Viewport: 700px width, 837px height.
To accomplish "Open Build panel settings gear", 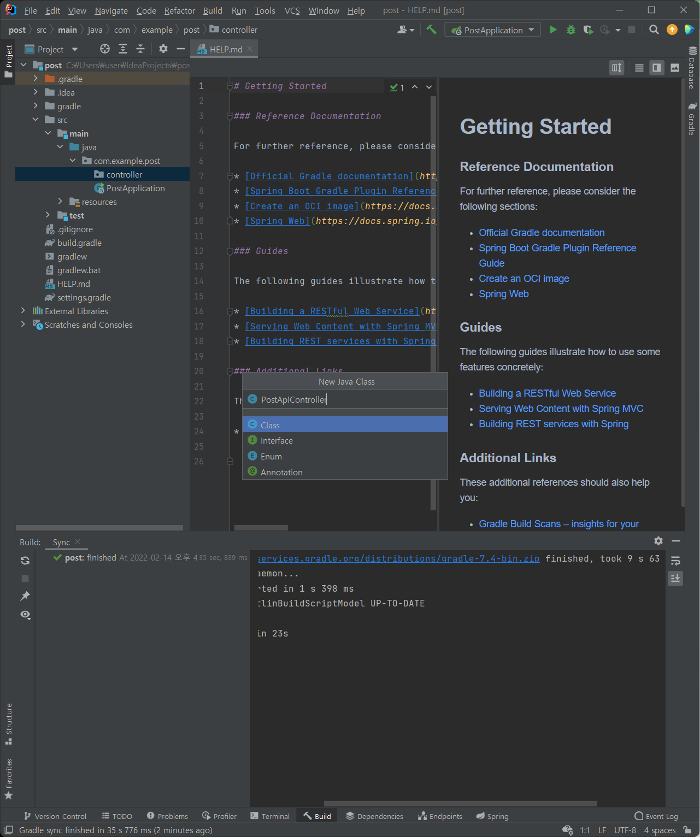I will pyautogui.click(x=658, y=541).
